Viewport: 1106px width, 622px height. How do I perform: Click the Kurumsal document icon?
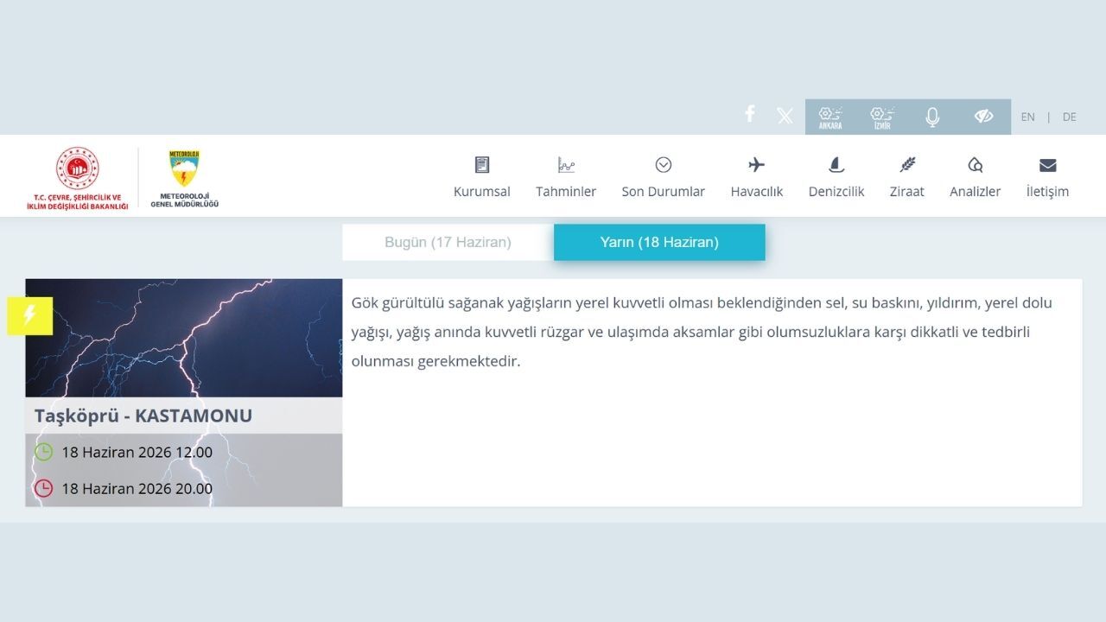482,165
